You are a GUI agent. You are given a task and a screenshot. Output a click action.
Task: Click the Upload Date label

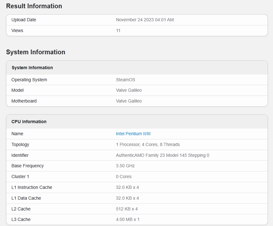(x=24, y=20)
